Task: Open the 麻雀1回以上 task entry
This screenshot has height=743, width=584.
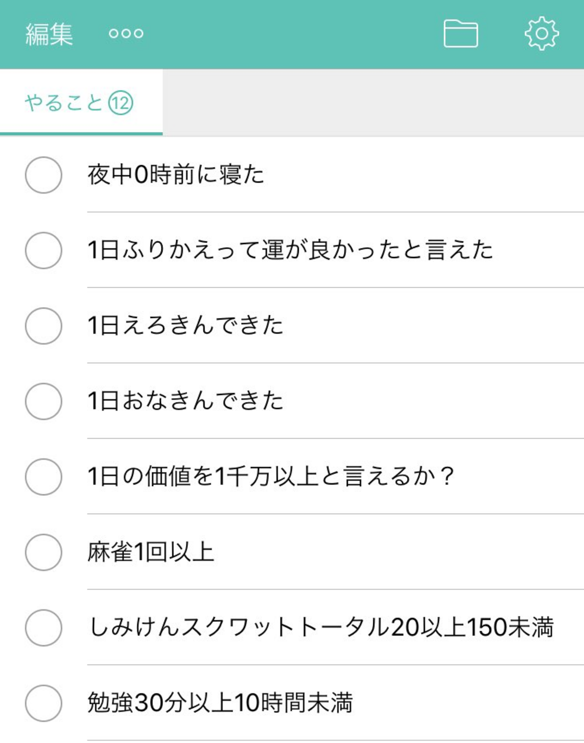Action: [x=150, y=552]
